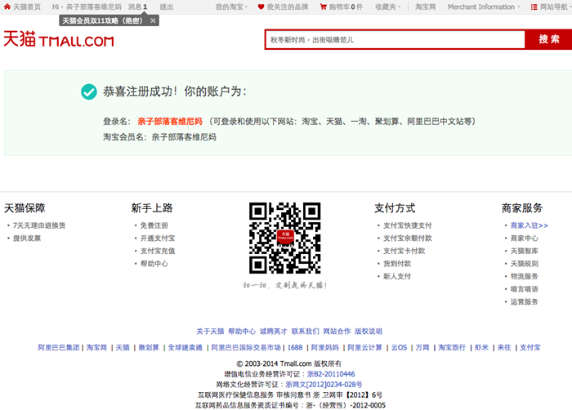Viewport: 572px width, 410px height.
Task: Open 1688 footer link
Action: [x=295, y=348]
